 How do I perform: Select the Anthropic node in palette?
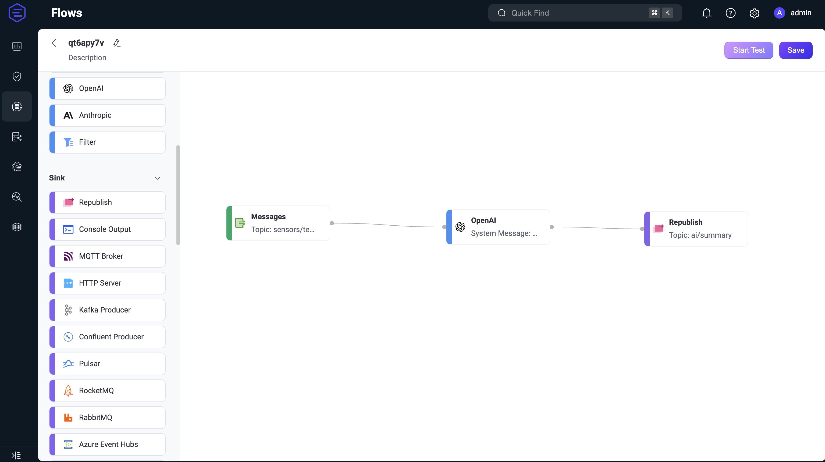tap(107, 115)
